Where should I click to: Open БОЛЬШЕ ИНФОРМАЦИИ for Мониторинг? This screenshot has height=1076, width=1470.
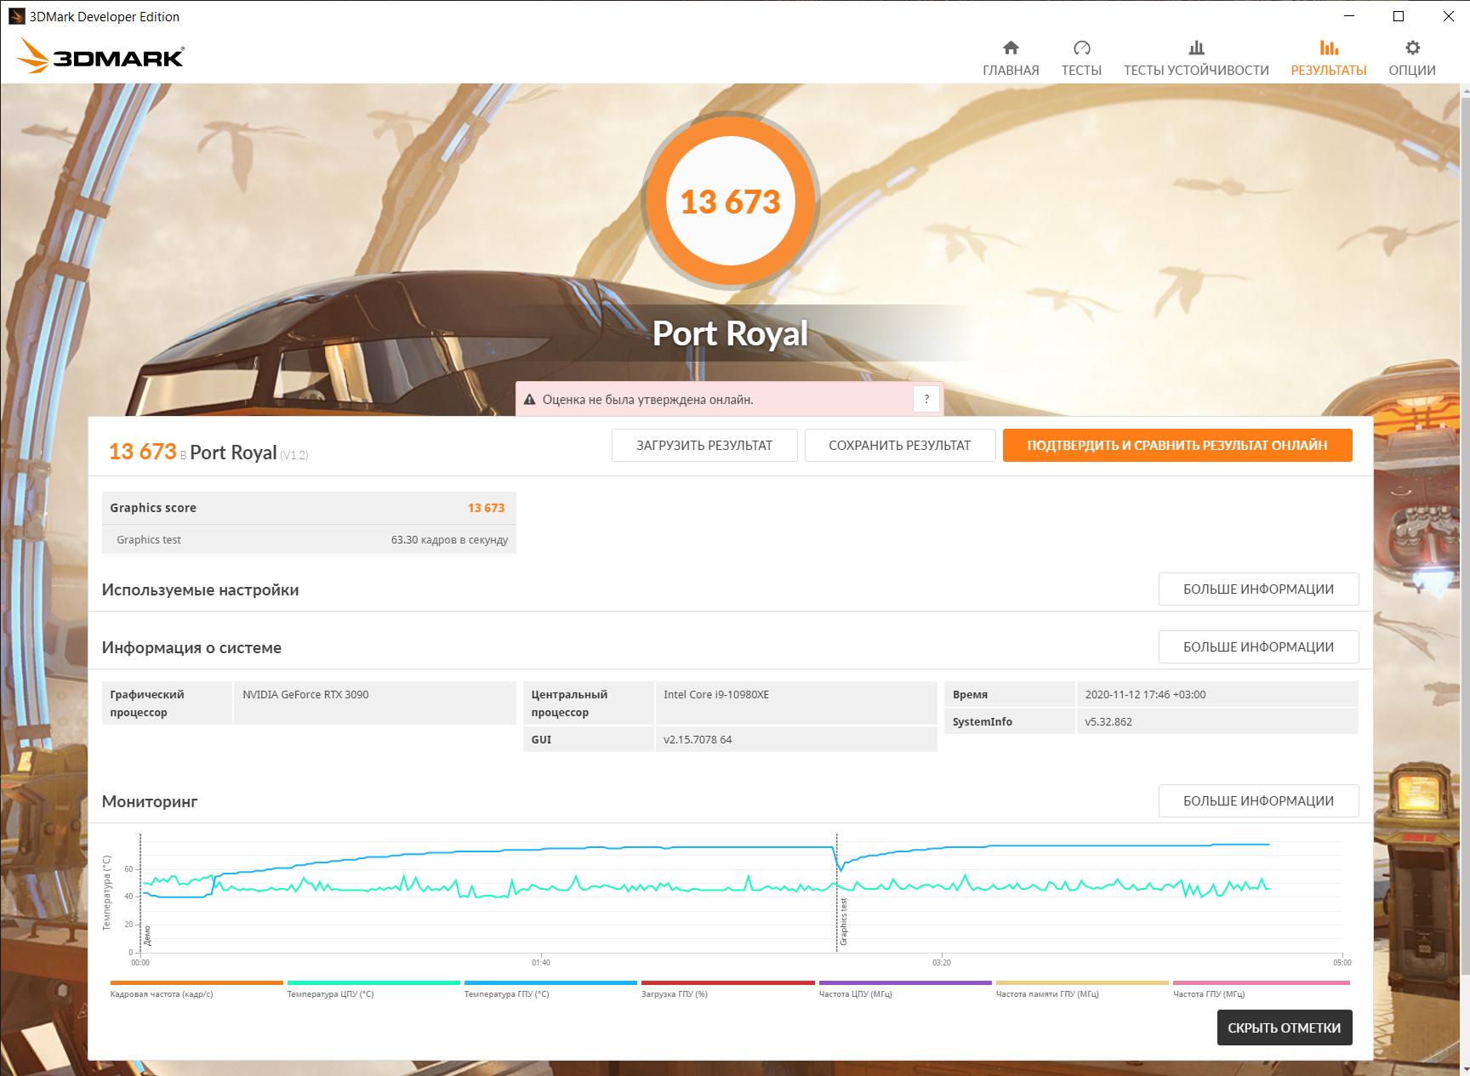pyautogui.click(x=1258, y=800)
